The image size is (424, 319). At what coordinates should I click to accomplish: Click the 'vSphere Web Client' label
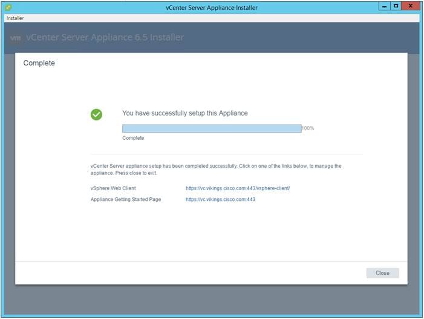click(113, 188)
